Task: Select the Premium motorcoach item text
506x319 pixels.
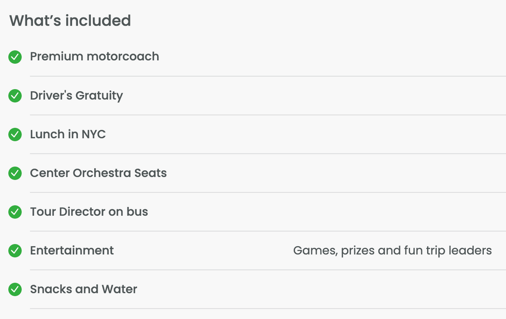Action: pos(95,57)
